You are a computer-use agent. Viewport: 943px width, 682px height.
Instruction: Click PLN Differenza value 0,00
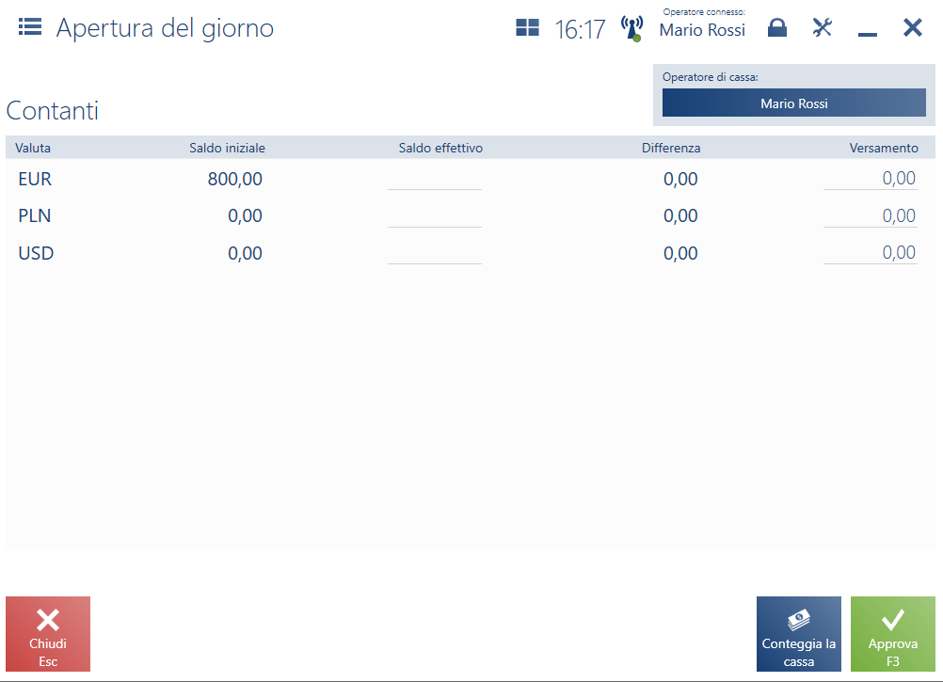coord(680,215)
